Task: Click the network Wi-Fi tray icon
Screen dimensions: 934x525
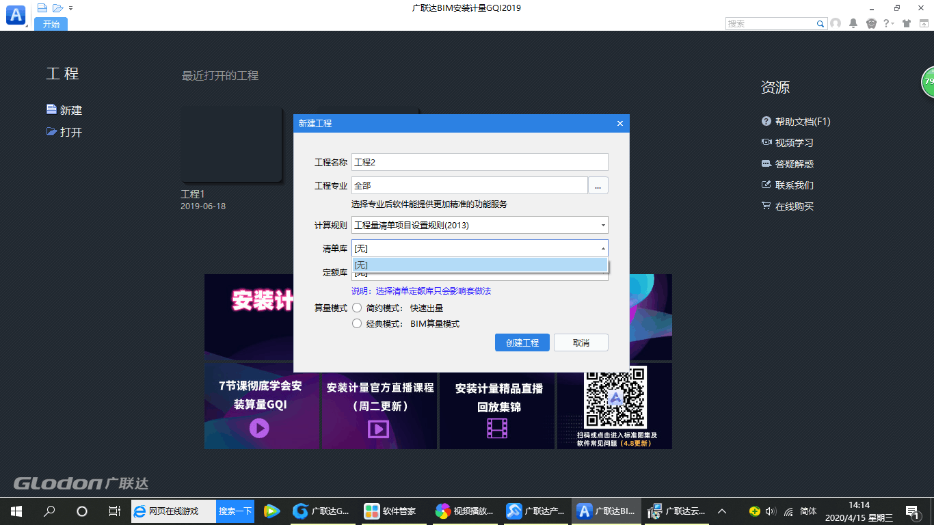Action: coord(788,511)
